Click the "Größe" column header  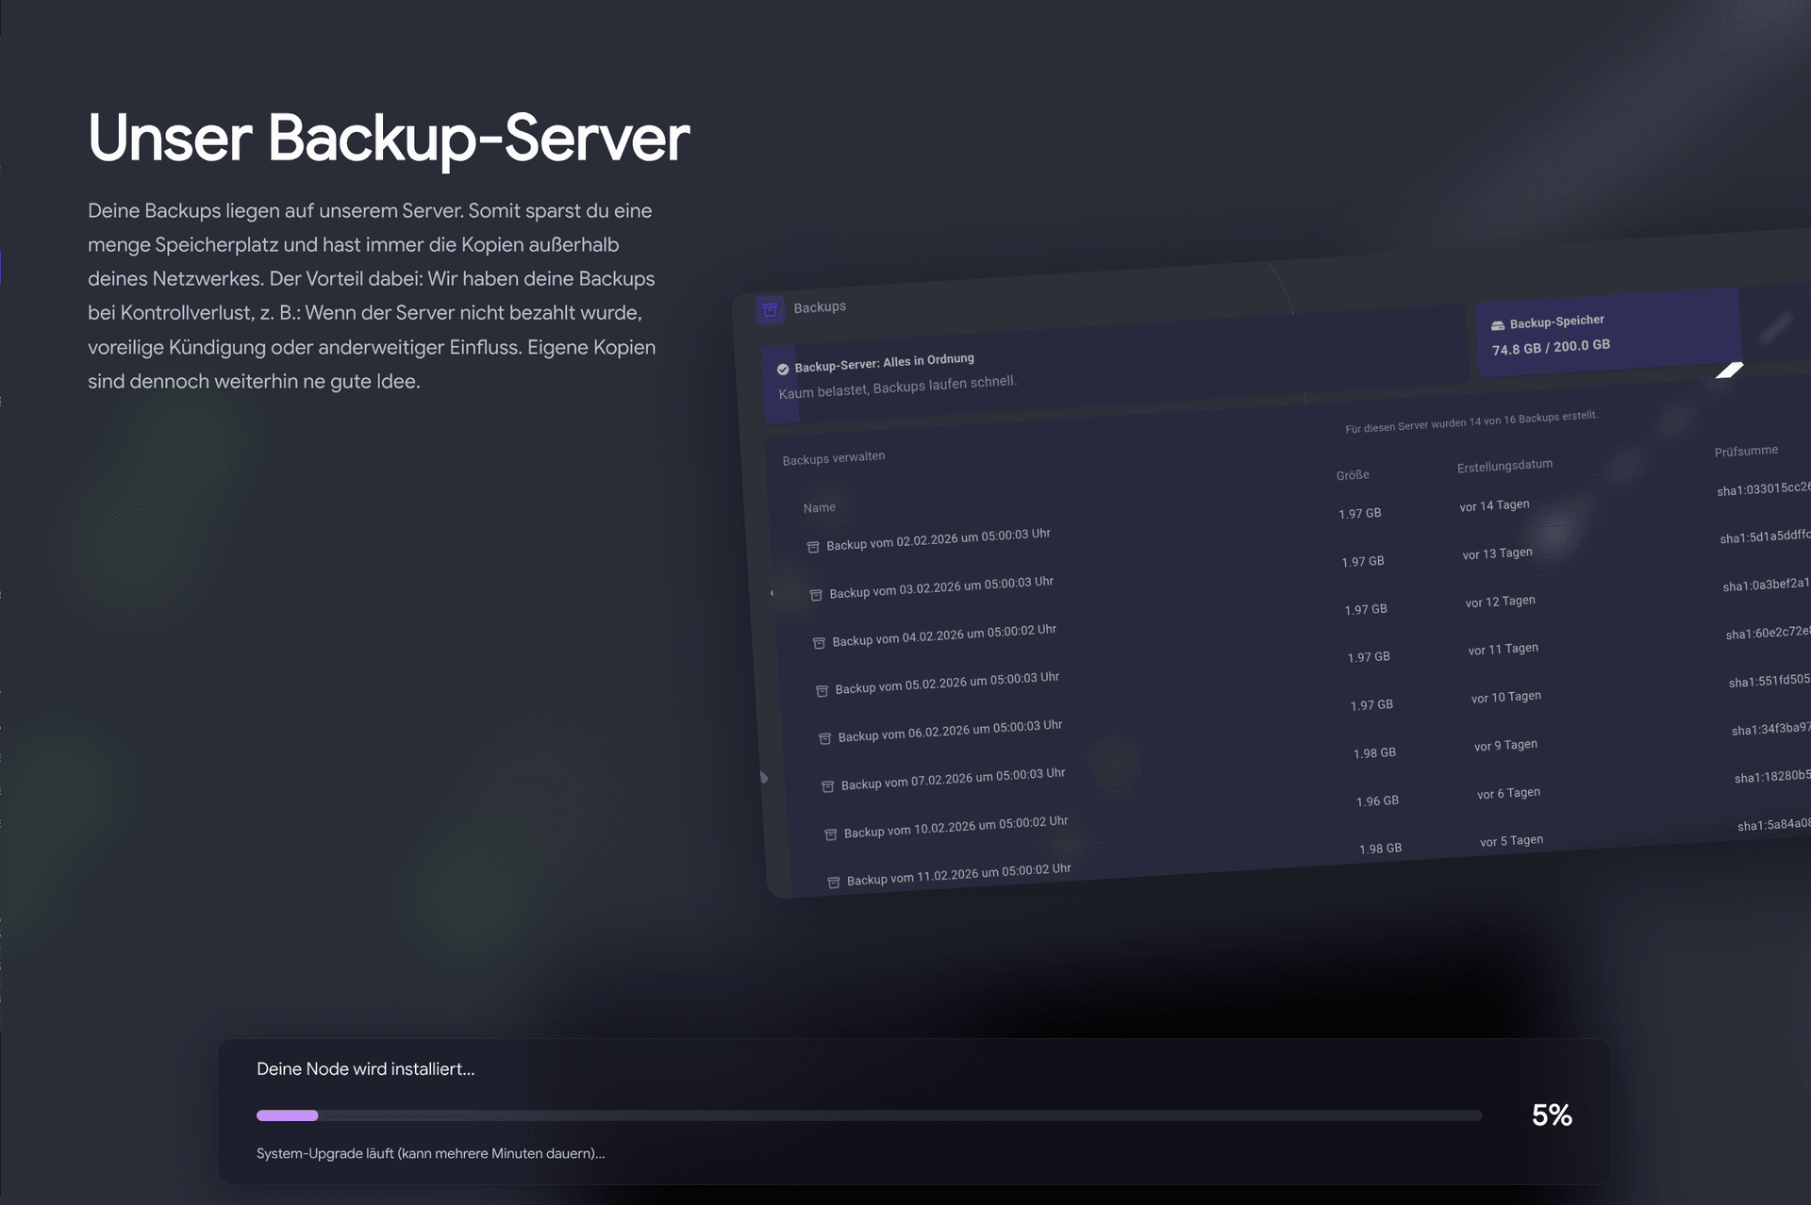click(1353, 475)
